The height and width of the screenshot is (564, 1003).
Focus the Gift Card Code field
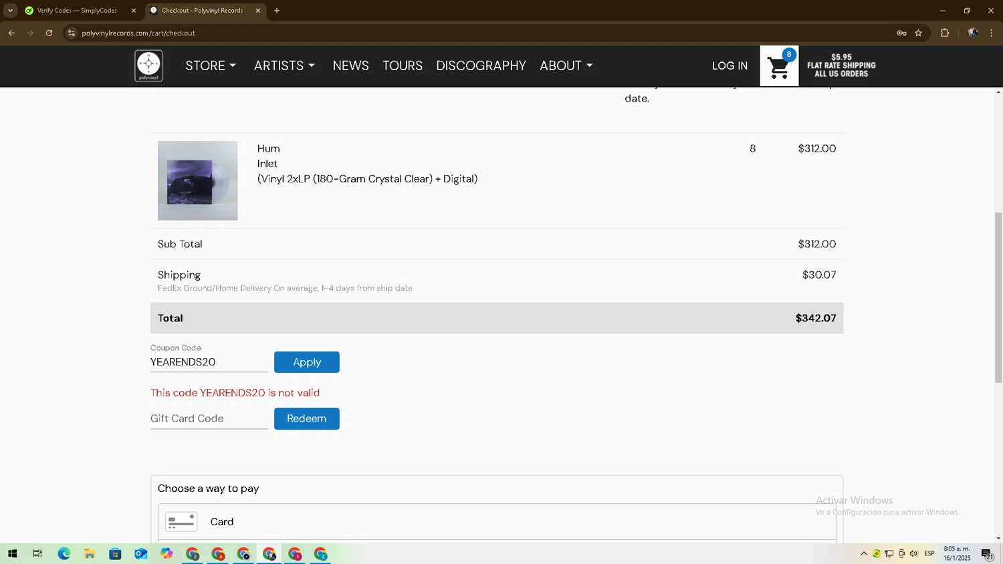click(x=209, y=418)
